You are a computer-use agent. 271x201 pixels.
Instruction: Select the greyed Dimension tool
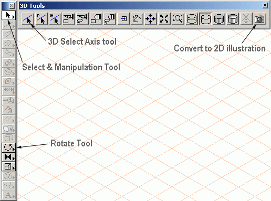pos(8,91)
